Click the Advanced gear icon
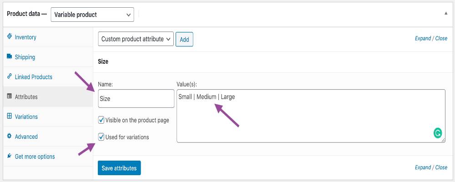The image size is (455, 182). point(10,136)
